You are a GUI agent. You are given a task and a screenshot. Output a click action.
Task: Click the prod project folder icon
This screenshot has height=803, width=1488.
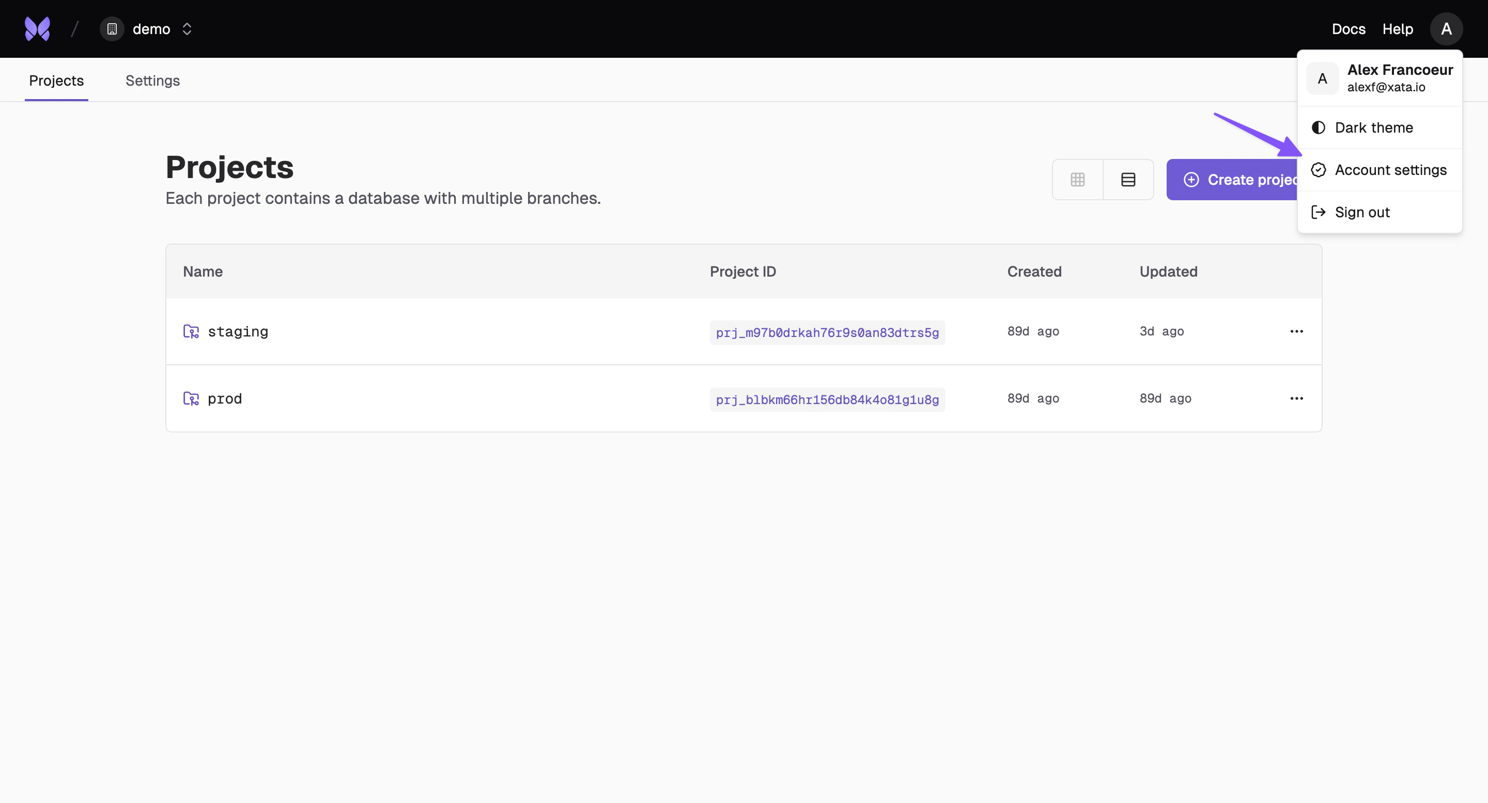(191, 398)
